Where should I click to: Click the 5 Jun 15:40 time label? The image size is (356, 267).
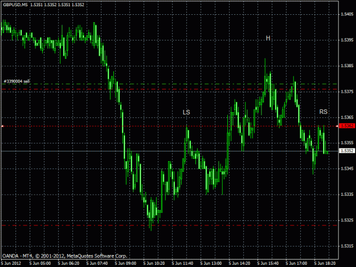click(x=268, y=264)
